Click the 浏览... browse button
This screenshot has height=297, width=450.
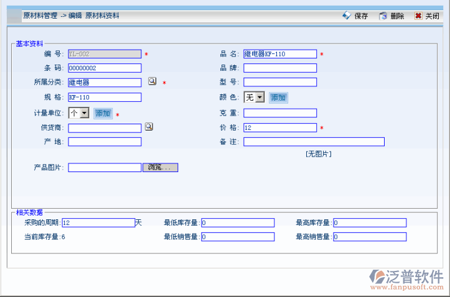[x=161, y=167]
